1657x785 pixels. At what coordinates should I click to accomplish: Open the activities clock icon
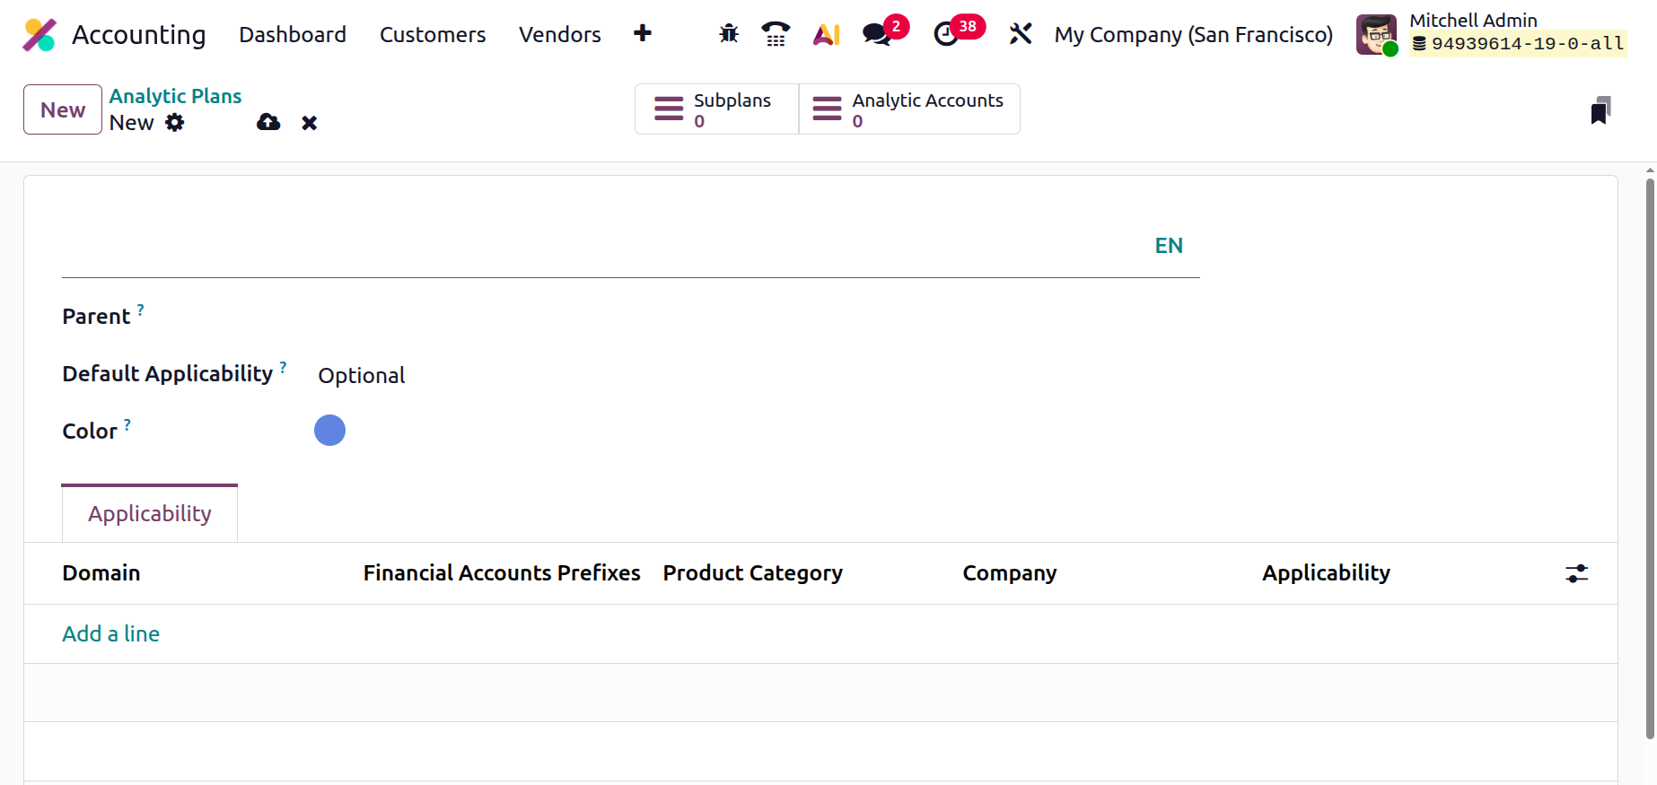(946, 34)
